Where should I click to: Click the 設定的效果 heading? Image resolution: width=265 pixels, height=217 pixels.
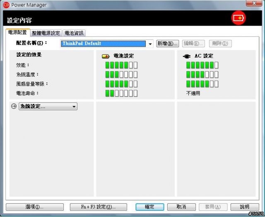(29, 55)
